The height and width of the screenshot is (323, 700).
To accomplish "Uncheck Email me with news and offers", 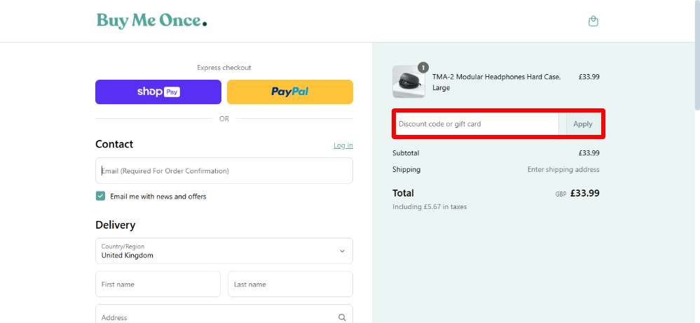I will point(100,196).
